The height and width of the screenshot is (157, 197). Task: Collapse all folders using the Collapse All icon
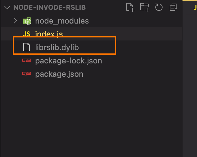(173, 7)
